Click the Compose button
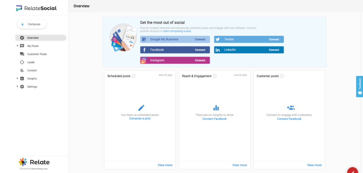 32,24
